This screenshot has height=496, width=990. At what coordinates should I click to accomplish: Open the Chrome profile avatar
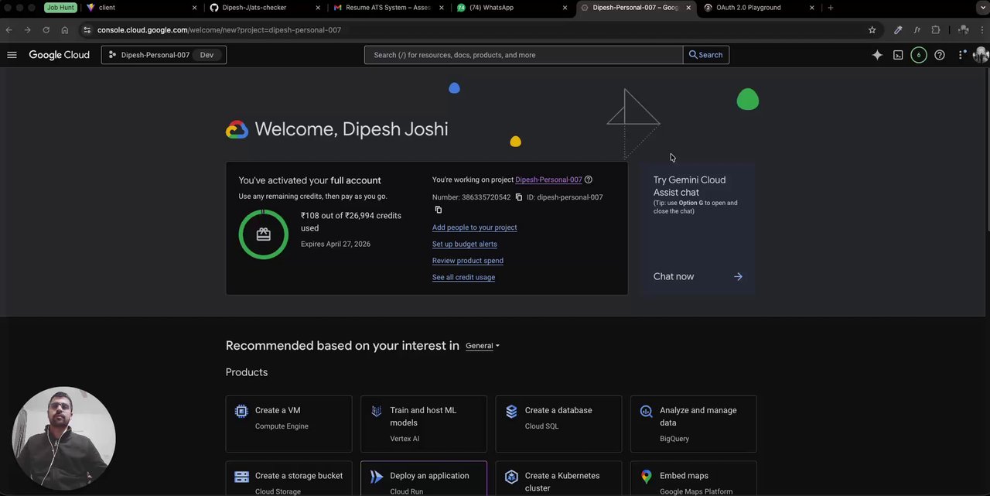[x=963, y=30]
